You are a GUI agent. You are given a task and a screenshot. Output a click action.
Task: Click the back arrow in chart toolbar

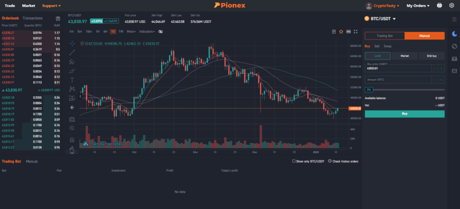(x=72, y=108)
